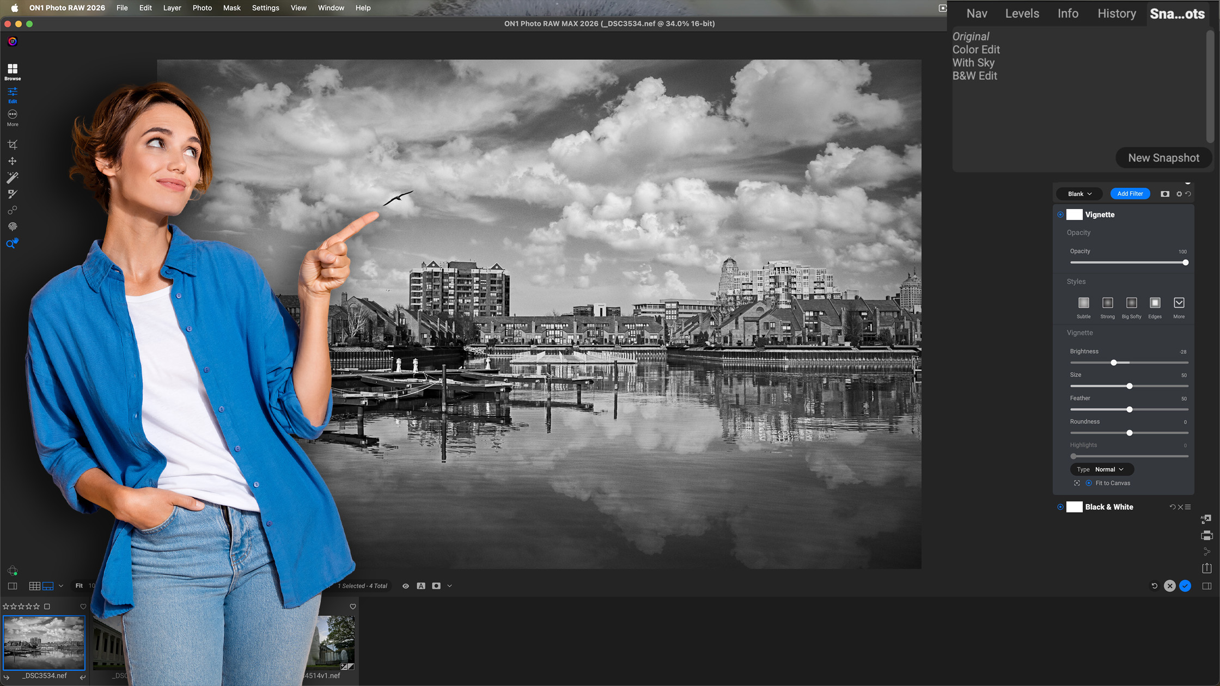Open the Blank preset dropdown
The height and width of the screenshot is (686, 1220).
(1079, 193)
